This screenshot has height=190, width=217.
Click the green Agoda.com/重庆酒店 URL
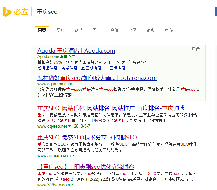57,57
